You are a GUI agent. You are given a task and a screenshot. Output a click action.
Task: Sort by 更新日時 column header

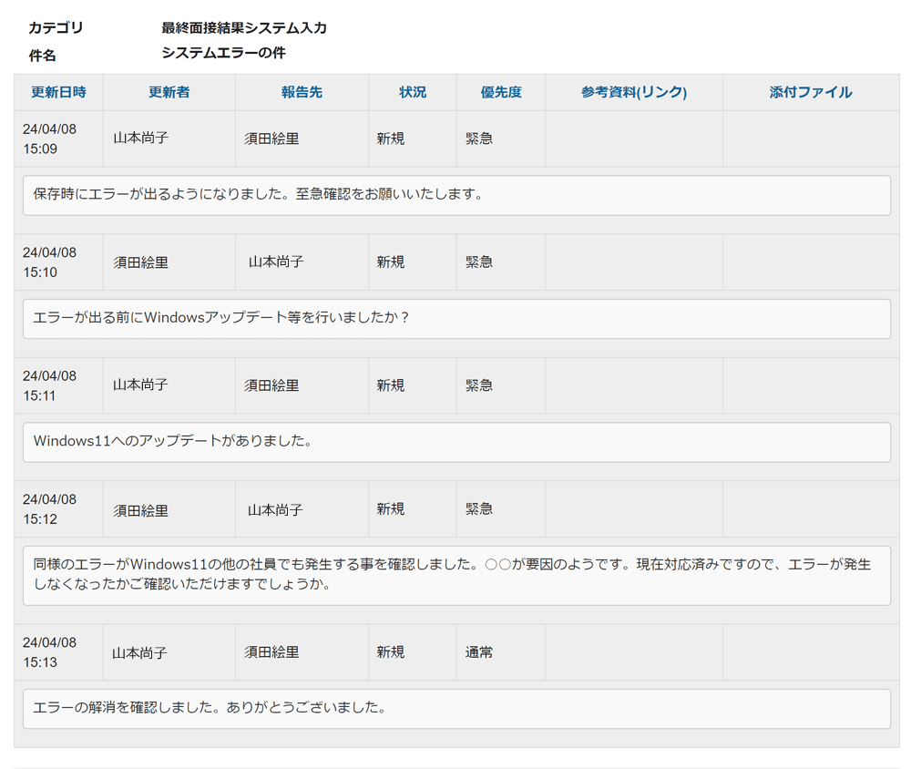[58, 92]
